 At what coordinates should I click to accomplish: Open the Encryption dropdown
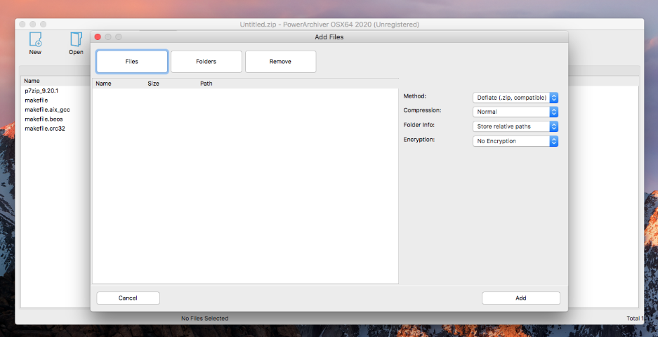515,141
